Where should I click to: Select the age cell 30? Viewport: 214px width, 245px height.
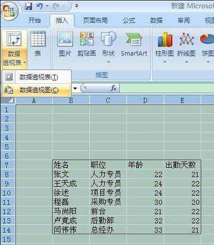(145, 202)
